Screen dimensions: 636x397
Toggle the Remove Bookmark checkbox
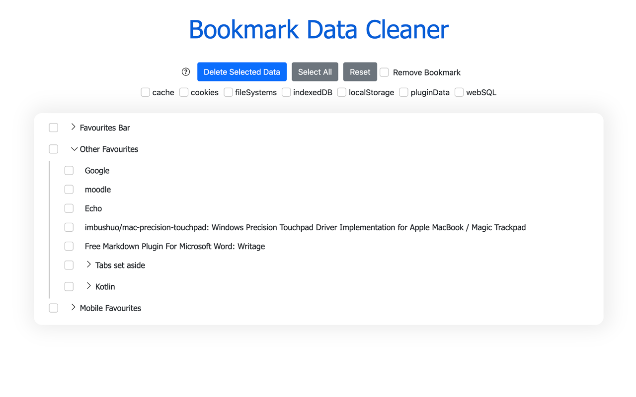coord(384,72)
